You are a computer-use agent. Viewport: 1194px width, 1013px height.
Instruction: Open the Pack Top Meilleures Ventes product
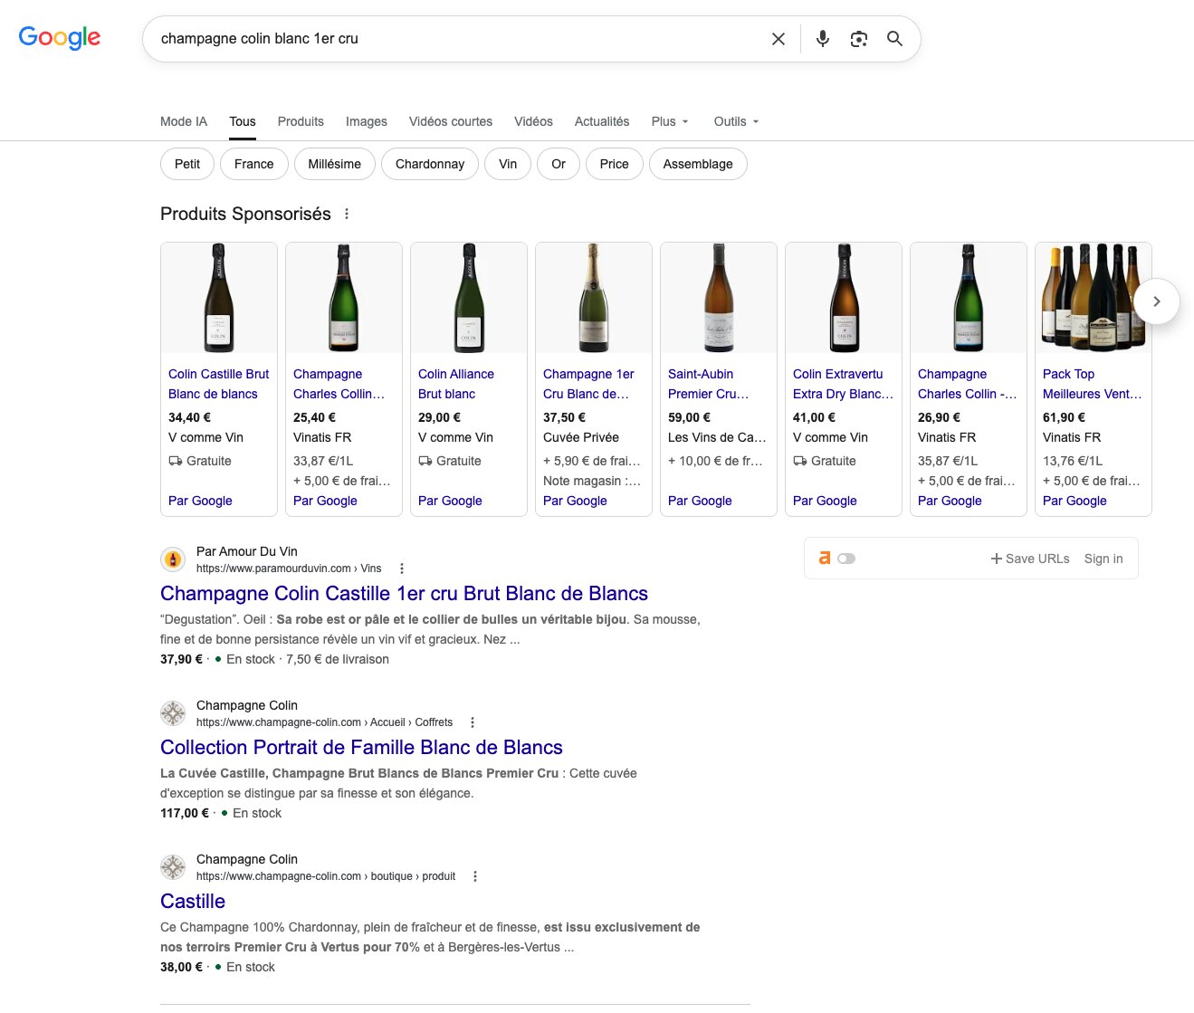coord(1092,384)
